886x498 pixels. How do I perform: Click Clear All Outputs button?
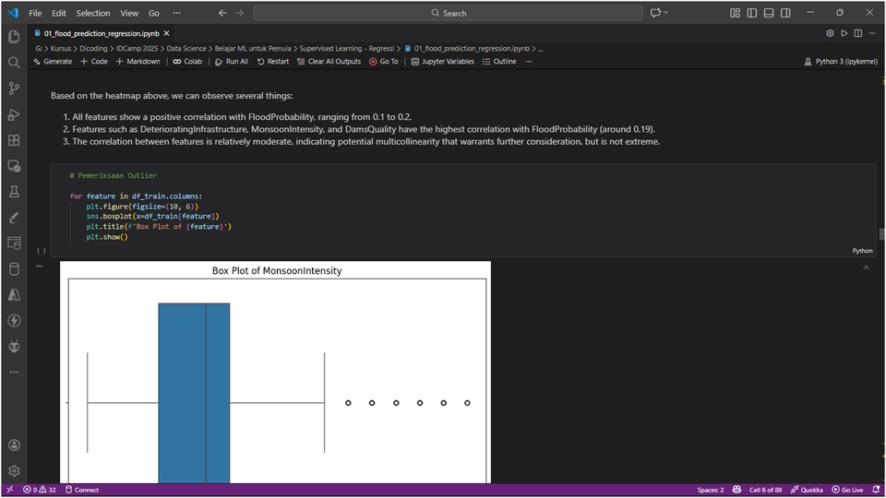tap(329, 62)
